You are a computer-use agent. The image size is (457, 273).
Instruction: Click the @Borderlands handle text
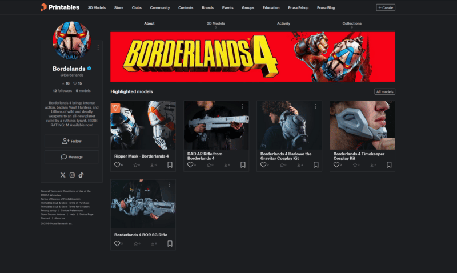click(72, 75)
